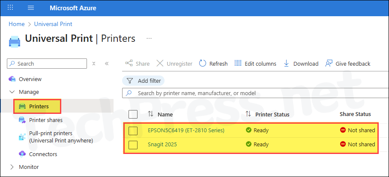Click red not-shared icon for EPSON5C6419
Image resolution: width=389 pixels, height=177 pixels.
tap(343, 130)
